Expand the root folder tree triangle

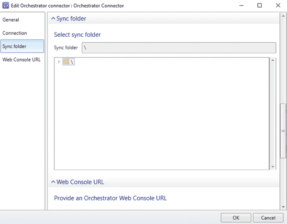tap(59, 62)
